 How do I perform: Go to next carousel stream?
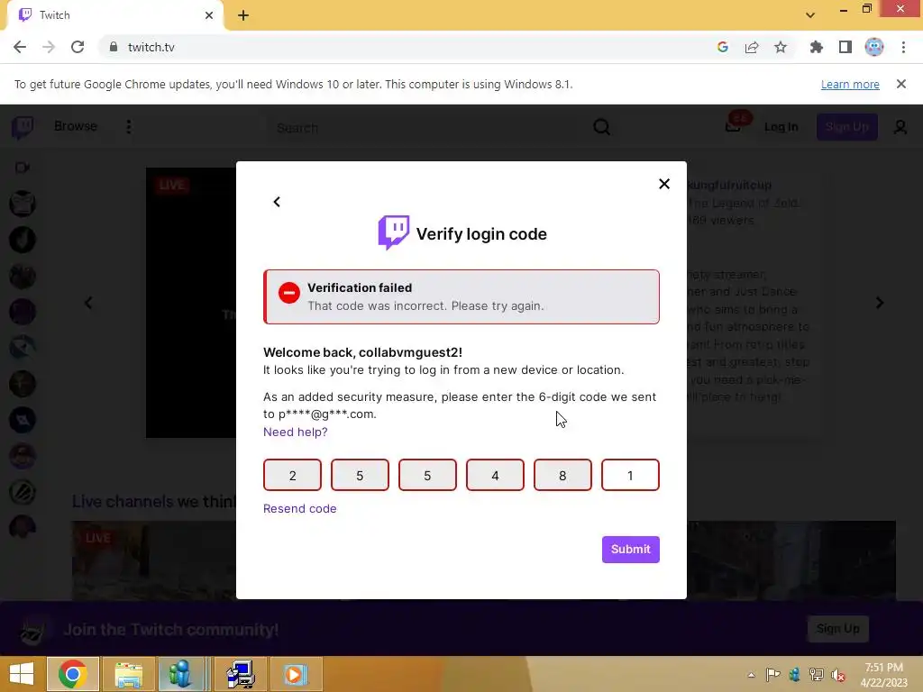tap(880, 303)
